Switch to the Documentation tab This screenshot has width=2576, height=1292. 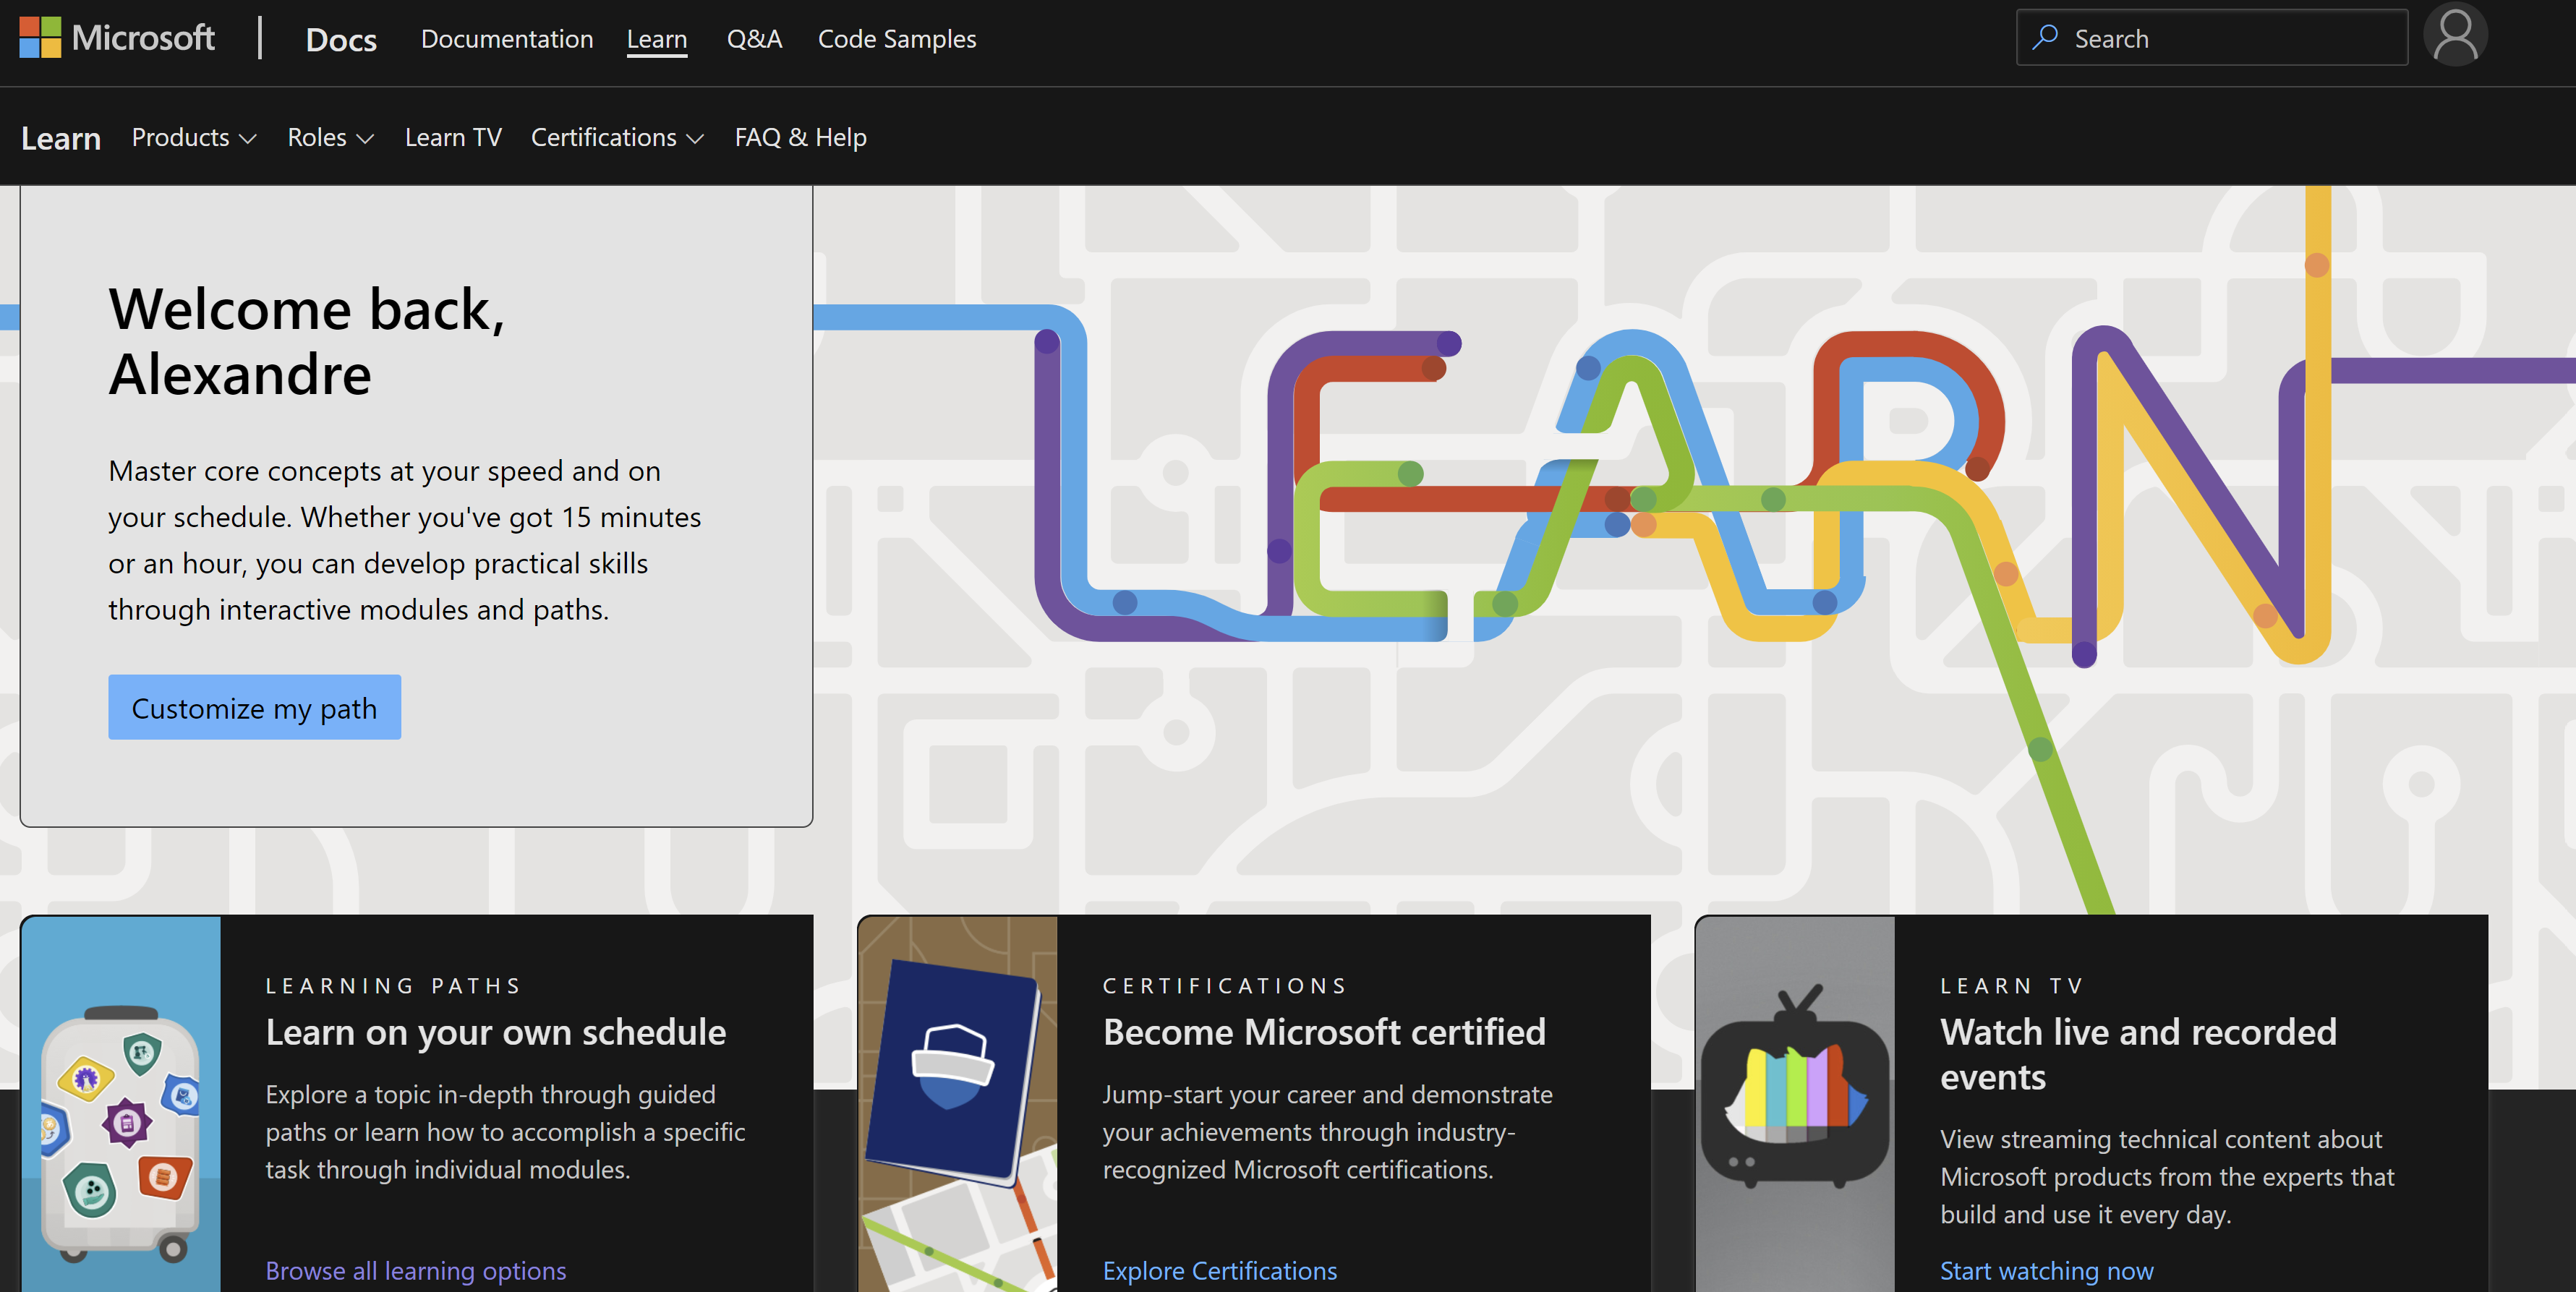pos(507,39)
